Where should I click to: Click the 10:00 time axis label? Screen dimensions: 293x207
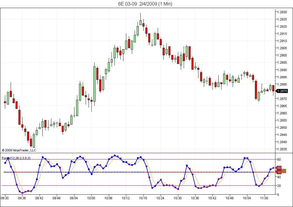pos(91,198)
